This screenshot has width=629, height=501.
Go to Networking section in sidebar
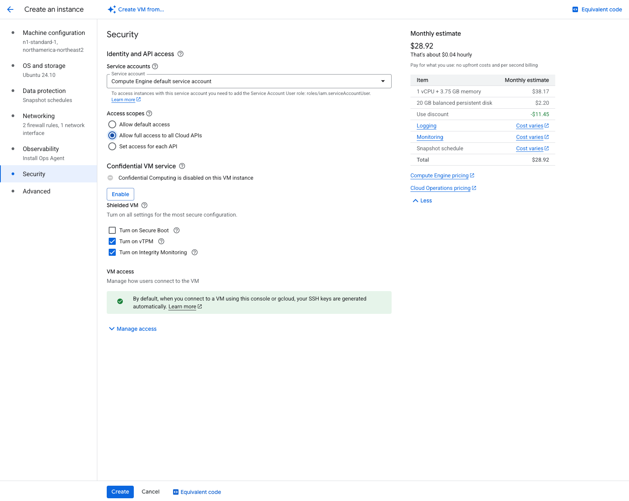[39, 116]
